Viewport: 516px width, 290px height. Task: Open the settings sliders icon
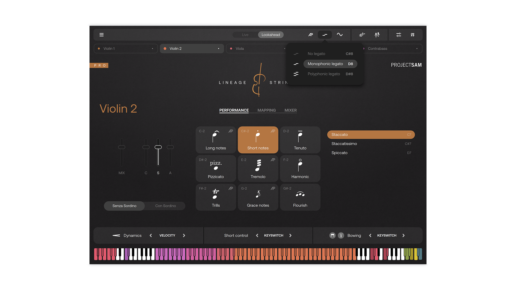click(x=399, y=35)
